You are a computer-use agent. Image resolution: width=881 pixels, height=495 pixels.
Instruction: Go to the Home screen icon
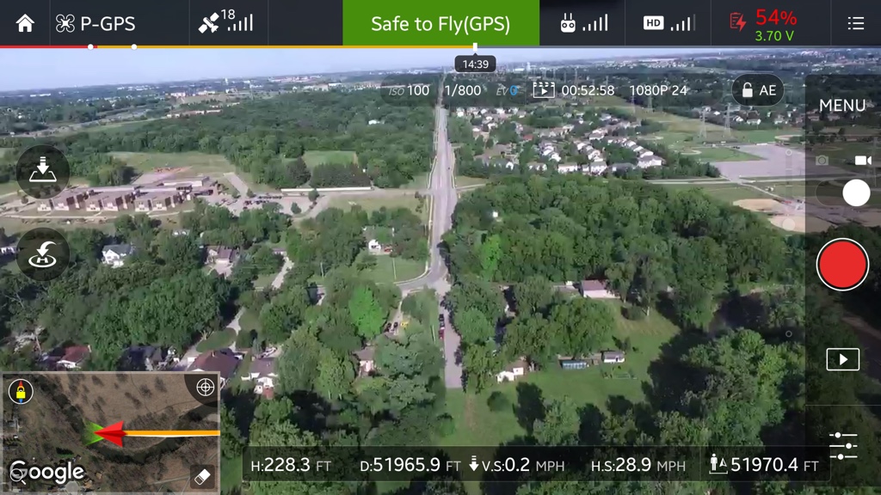pyautogui.click(x=25, y=23)
